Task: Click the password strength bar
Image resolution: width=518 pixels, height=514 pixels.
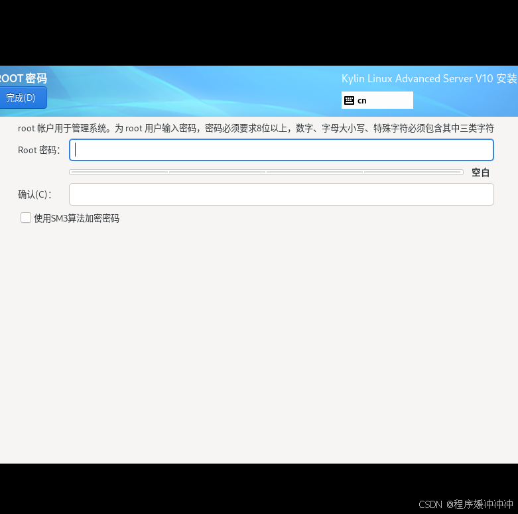Action: 266,172
